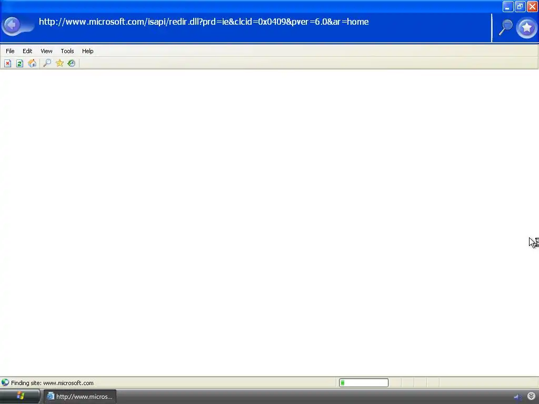Open Search pane from toolbar magnifier
The width and height of the screenshot is (539, 404).
(47, 63)
